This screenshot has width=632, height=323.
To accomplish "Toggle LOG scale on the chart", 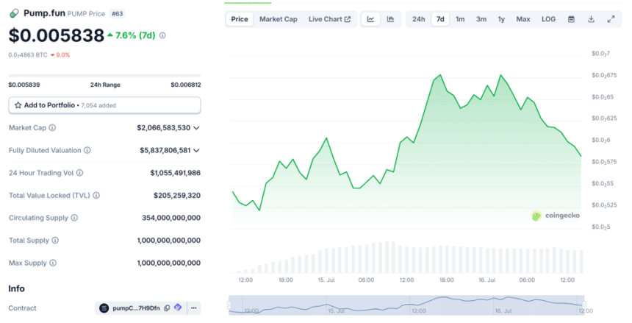I will pyautogui.click(x=548, y=19).
